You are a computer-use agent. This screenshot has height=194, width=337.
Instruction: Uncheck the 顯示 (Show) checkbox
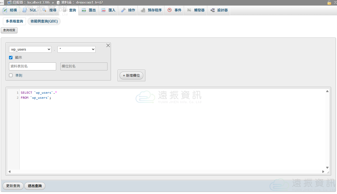11,57
